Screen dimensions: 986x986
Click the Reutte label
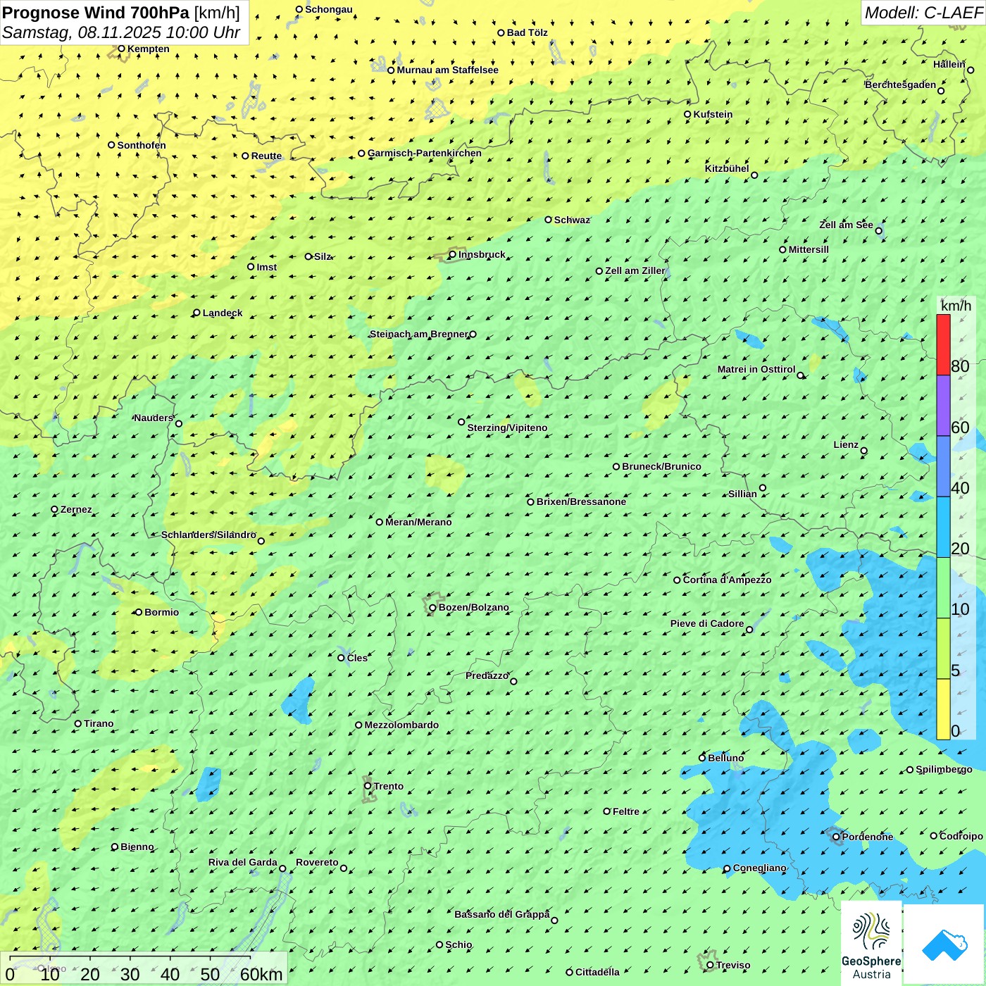coord(266,156)
